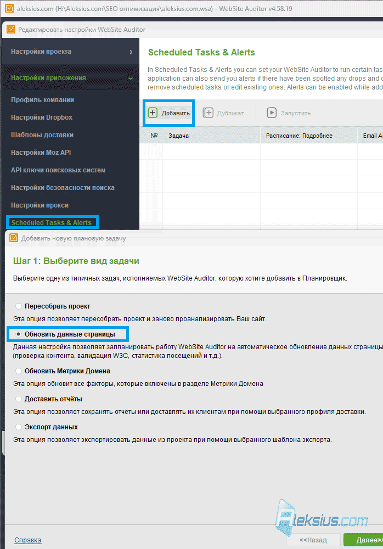Select Пересобрать проект radio option
383x549 pixels.
[19, 306]
